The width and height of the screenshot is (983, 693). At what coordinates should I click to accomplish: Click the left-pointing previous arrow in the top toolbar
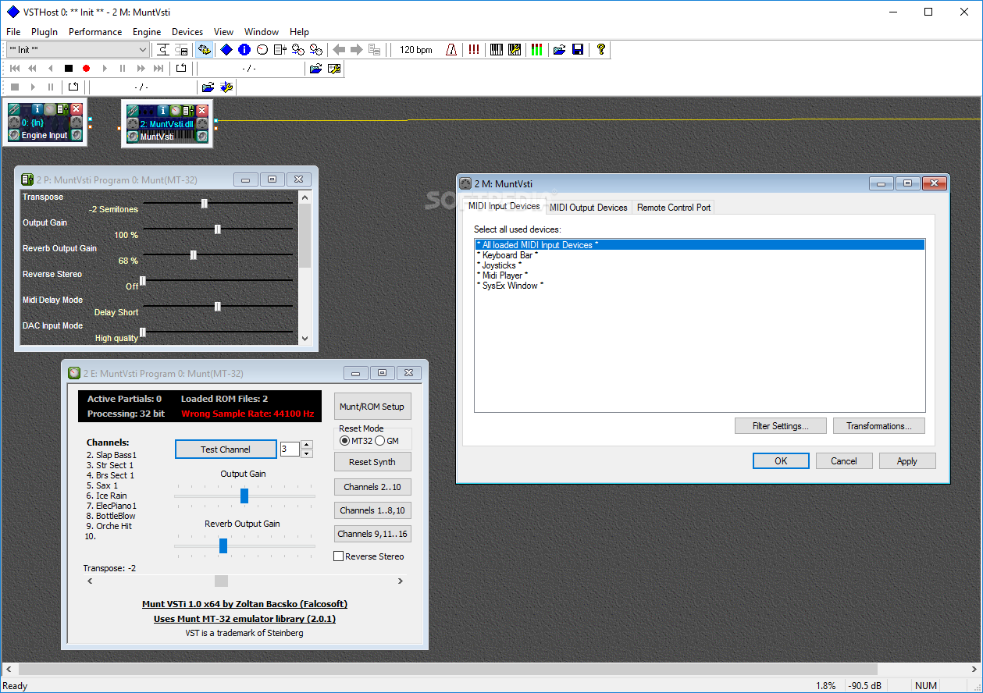coord(339,49)
